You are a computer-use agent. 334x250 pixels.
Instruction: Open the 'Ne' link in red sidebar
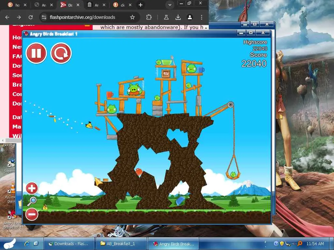17,47
